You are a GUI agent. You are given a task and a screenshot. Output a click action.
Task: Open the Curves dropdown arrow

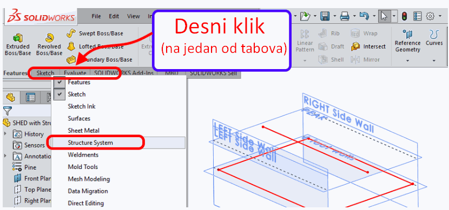(434, 61)
